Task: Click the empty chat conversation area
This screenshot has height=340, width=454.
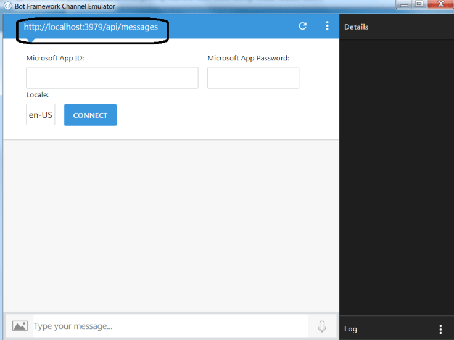Action: point(171,225)
